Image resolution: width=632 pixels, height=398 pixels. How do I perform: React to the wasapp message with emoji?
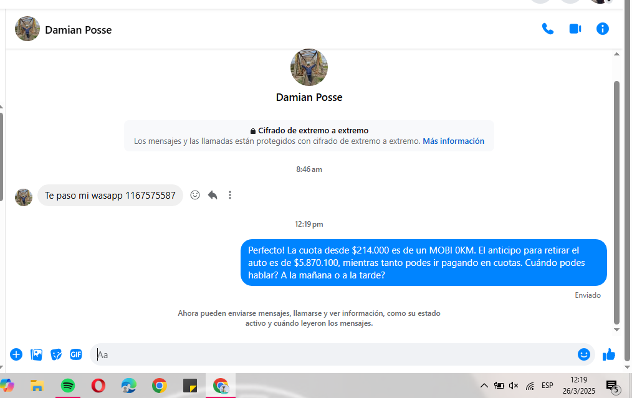coord(195,195)
